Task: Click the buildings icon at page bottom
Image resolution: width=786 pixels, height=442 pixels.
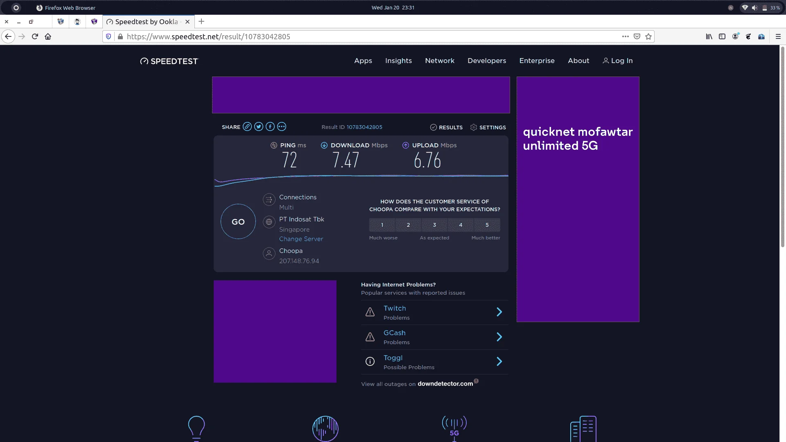Action: (583, 428)
